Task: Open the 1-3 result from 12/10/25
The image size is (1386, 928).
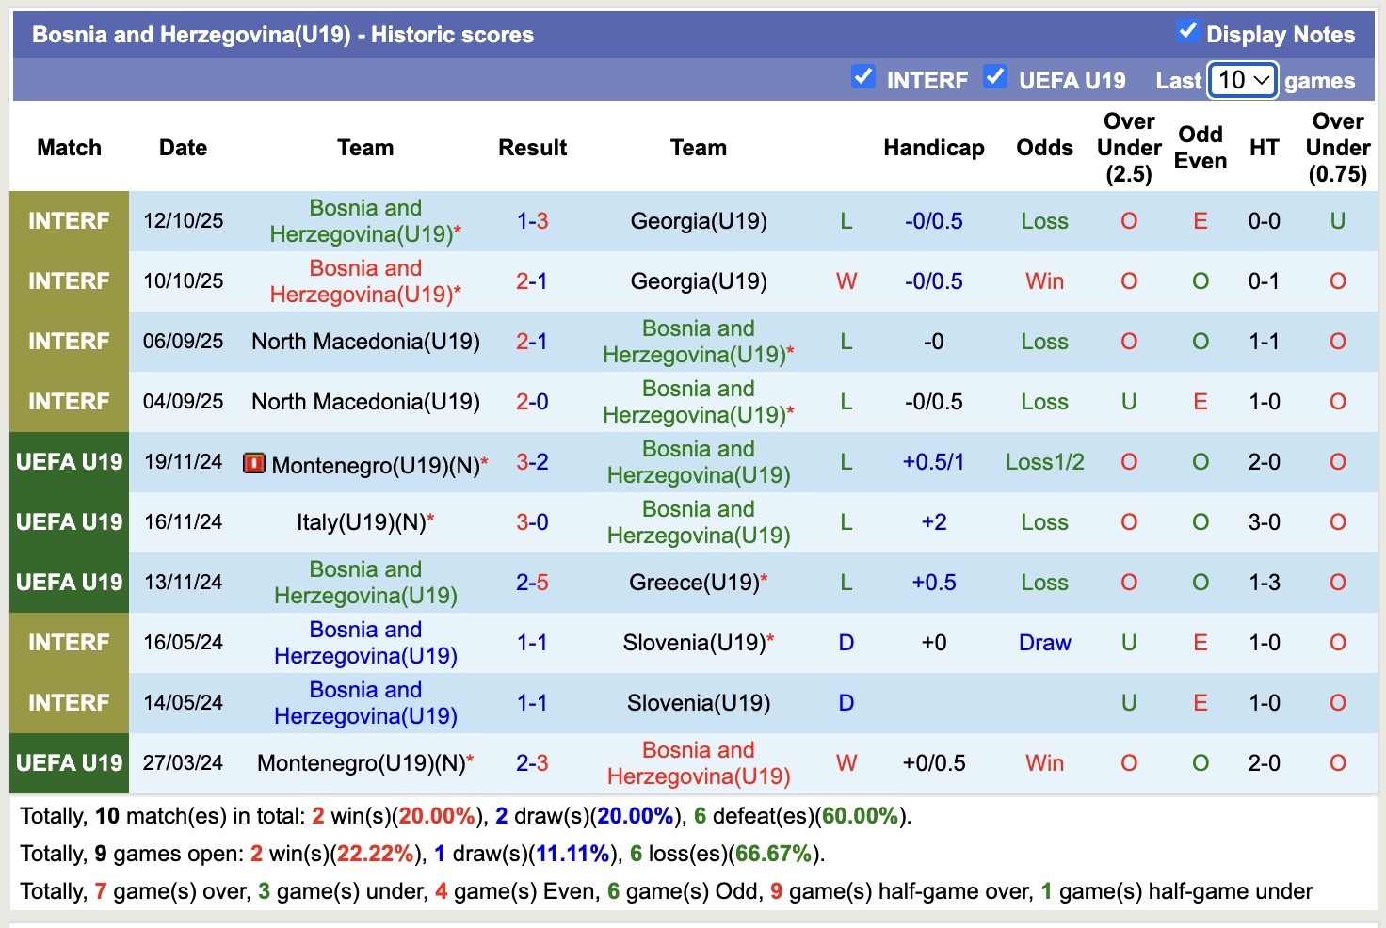Action: coord(532,221)
